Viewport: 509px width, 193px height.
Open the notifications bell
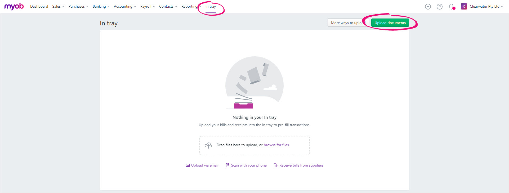[x=451, y=7]
